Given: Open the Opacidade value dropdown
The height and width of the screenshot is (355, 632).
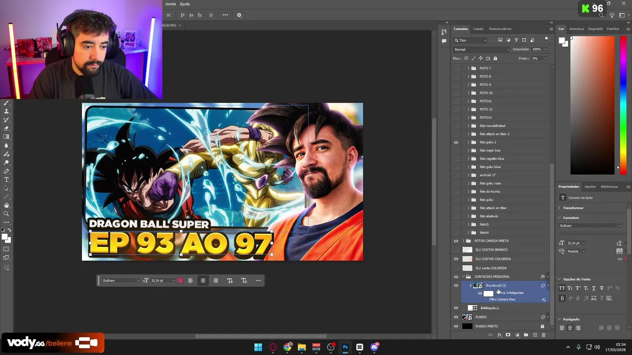Looking at the screenshot, I should tap(545, 49).
